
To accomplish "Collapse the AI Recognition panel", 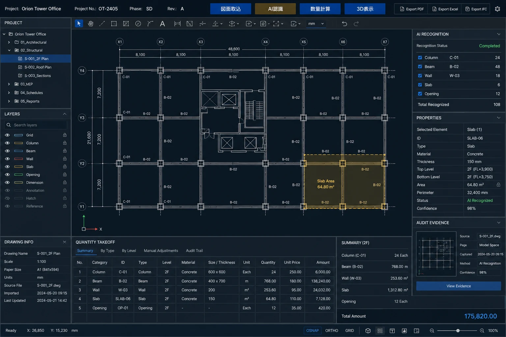I will (x=498, y=34).
